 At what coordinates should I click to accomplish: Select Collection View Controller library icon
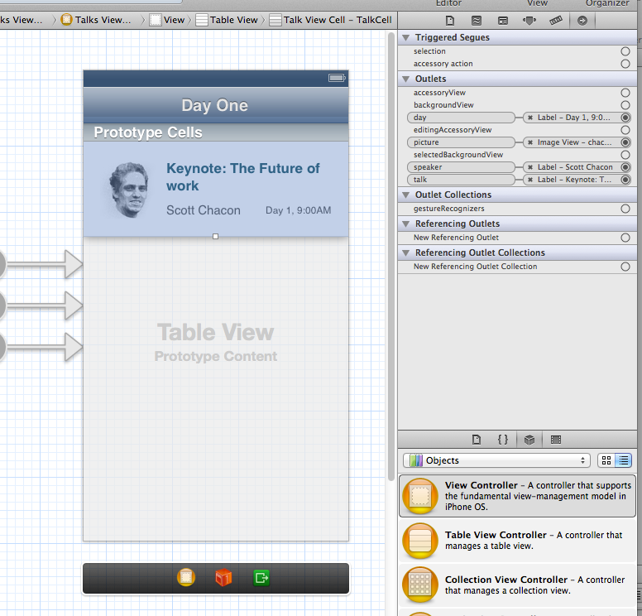pyautogui.click(x=420, y=585)
